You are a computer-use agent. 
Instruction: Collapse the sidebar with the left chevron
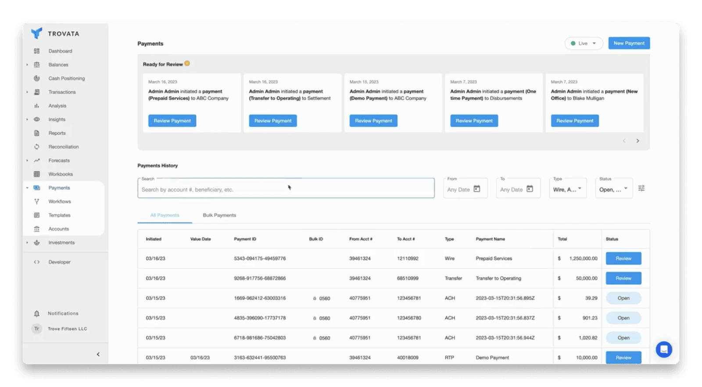[98, 354]
